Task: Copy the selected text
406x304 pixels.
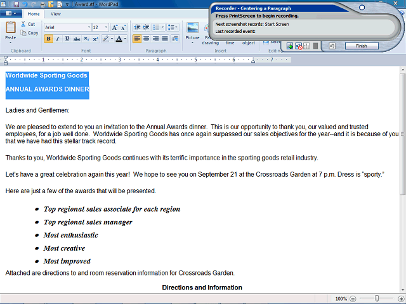Action: tap(29, 33)
